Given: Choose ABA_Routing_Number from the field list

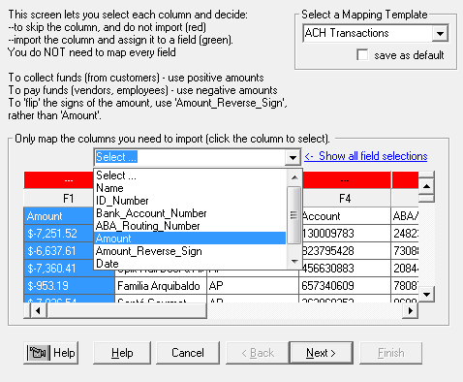Looking at the screenshot, I should coord(190,226).
